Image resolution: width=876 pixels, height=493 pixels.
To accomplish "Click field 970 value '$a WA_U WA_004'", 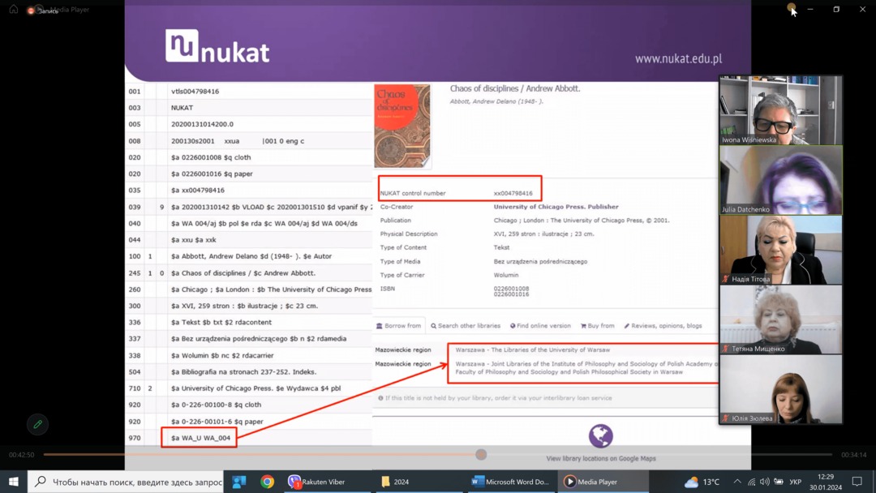I will pos(200,438).
